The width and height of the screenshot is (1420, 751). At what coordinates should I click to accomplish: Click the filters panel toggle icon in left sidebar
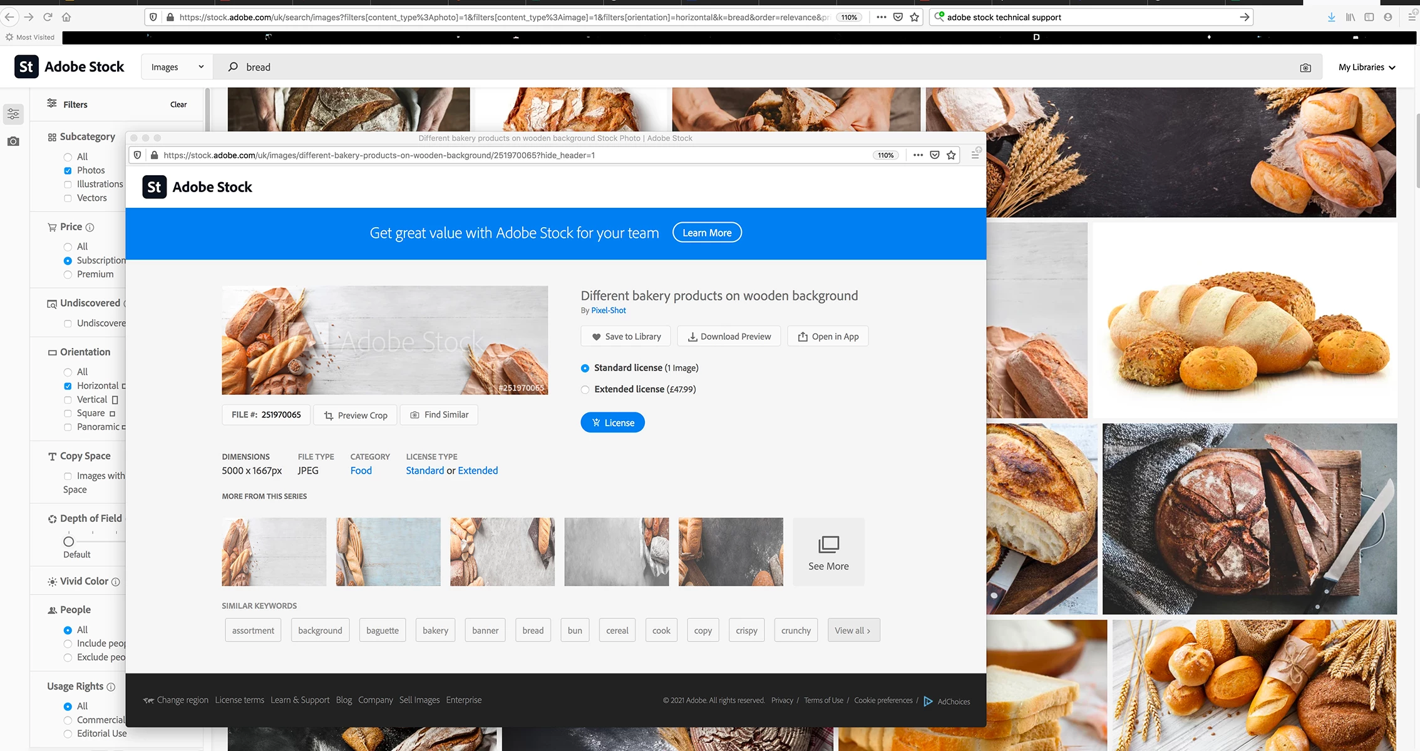[13, 114]
